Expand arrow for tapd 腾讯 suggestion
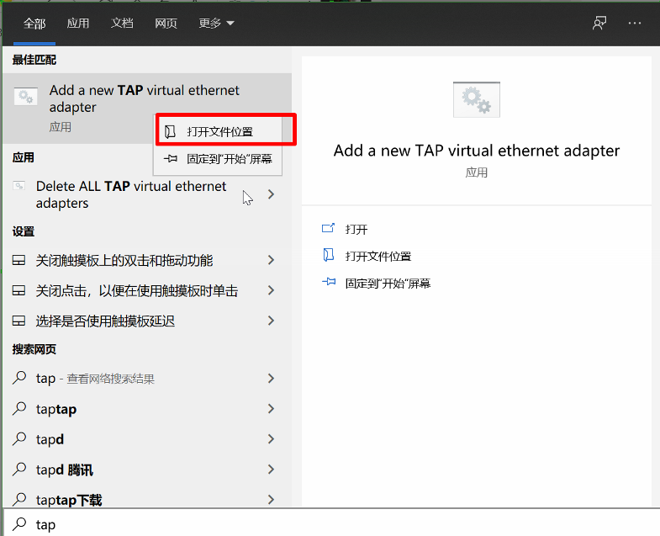Image resolution: width=660 pixels, height=536 pixels. 271,470
